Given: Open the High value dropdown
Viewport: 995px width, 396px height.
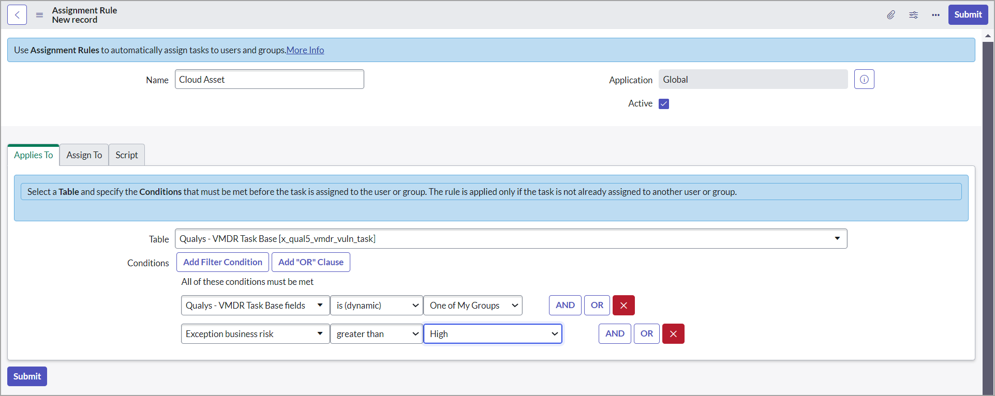Looking at the screenshot, I should click(493, 334).
